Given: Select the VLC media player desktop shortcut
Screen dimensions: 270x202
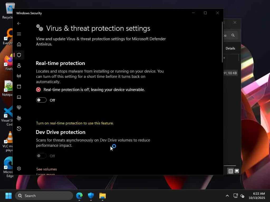Looking at the screenshot, I should tap(8, 142).
